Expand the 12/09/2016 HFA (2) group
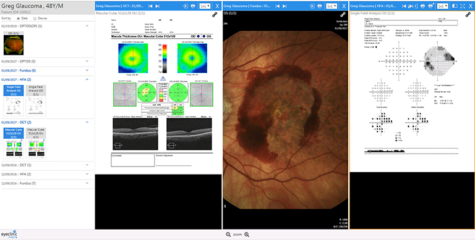This screenshot has width=475, height=240. [87, 174]
